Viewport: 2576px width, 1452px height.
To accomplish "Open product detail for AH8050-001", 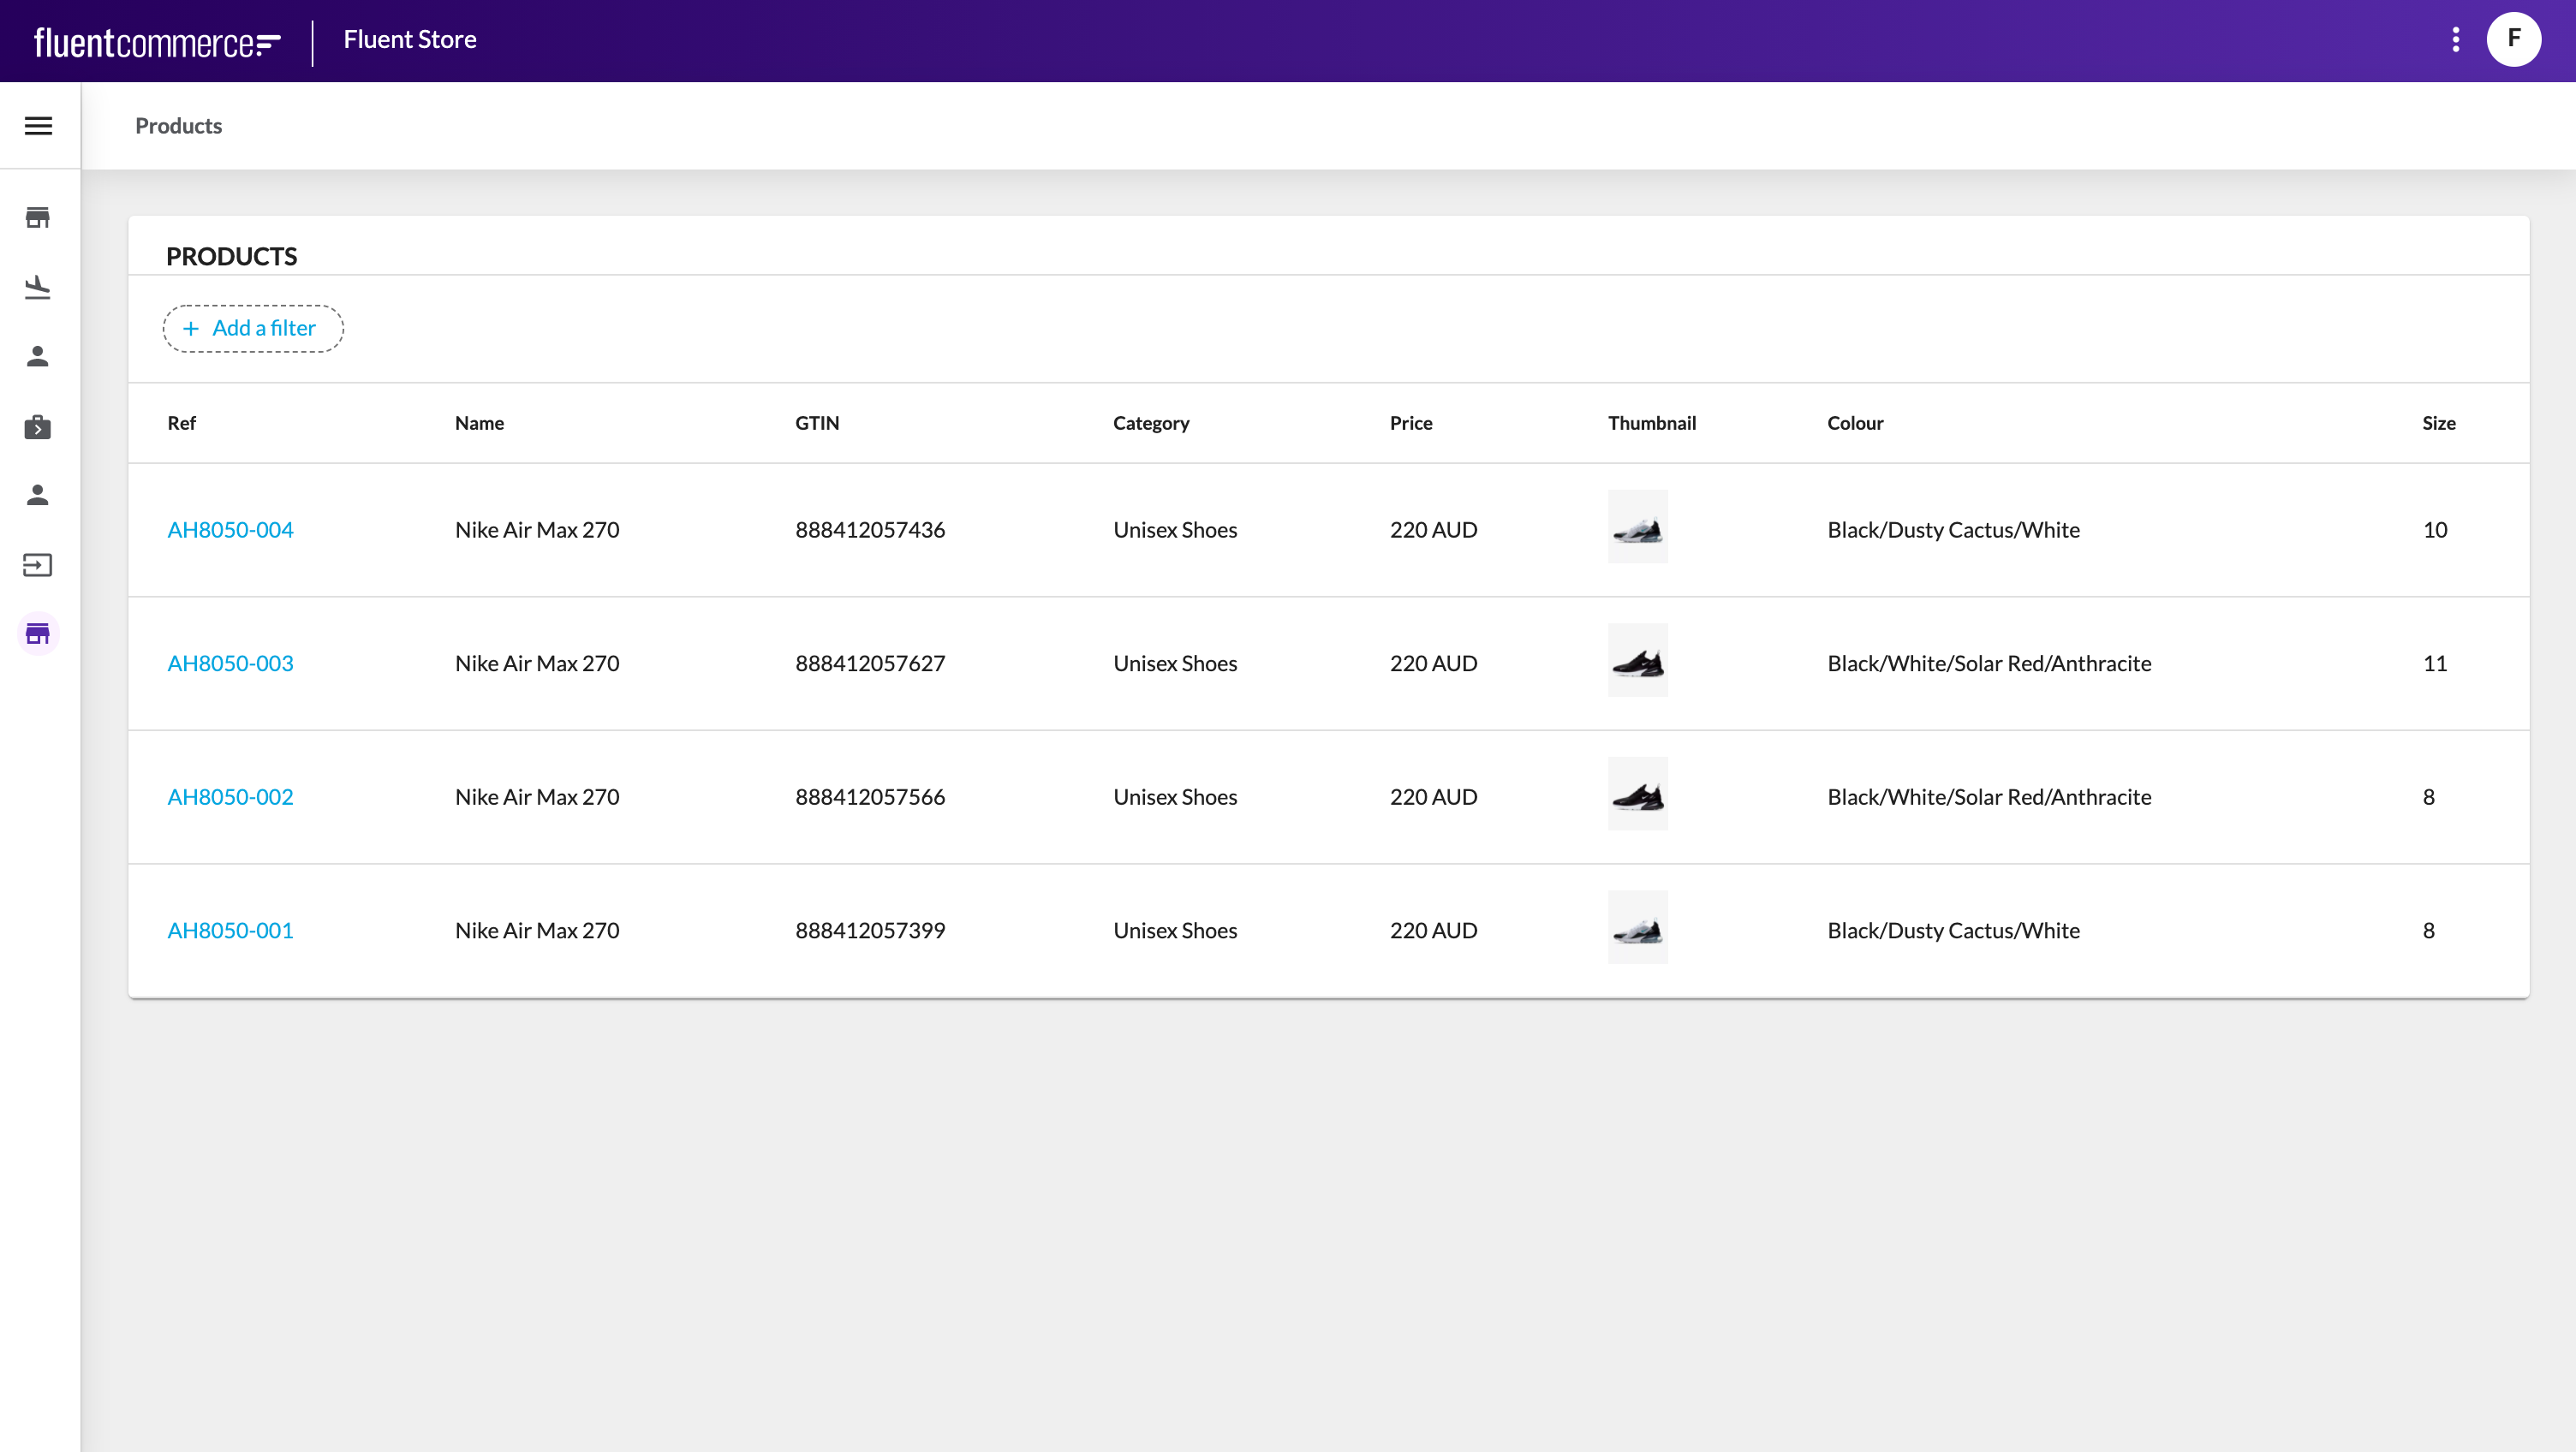I will tap(230, 931).
